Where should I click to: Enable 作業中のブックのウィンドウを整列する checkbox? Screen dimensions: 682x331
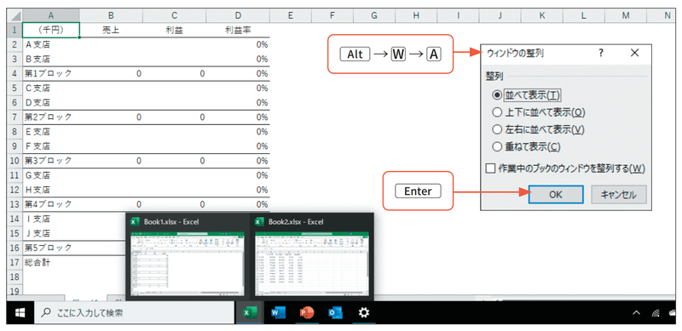click(x=565, y=168)
